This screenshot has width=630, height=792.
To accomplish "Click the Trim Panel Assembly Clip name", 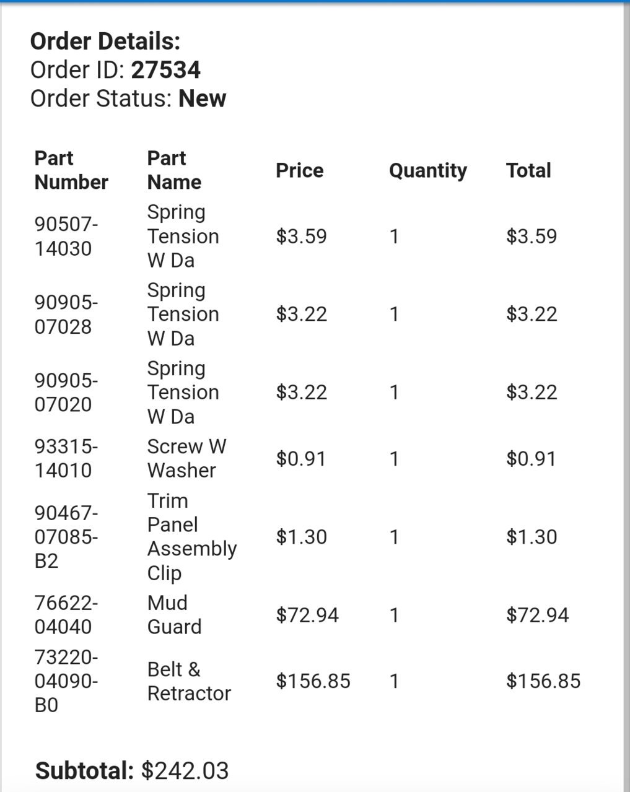I will [x=192, y=537].
